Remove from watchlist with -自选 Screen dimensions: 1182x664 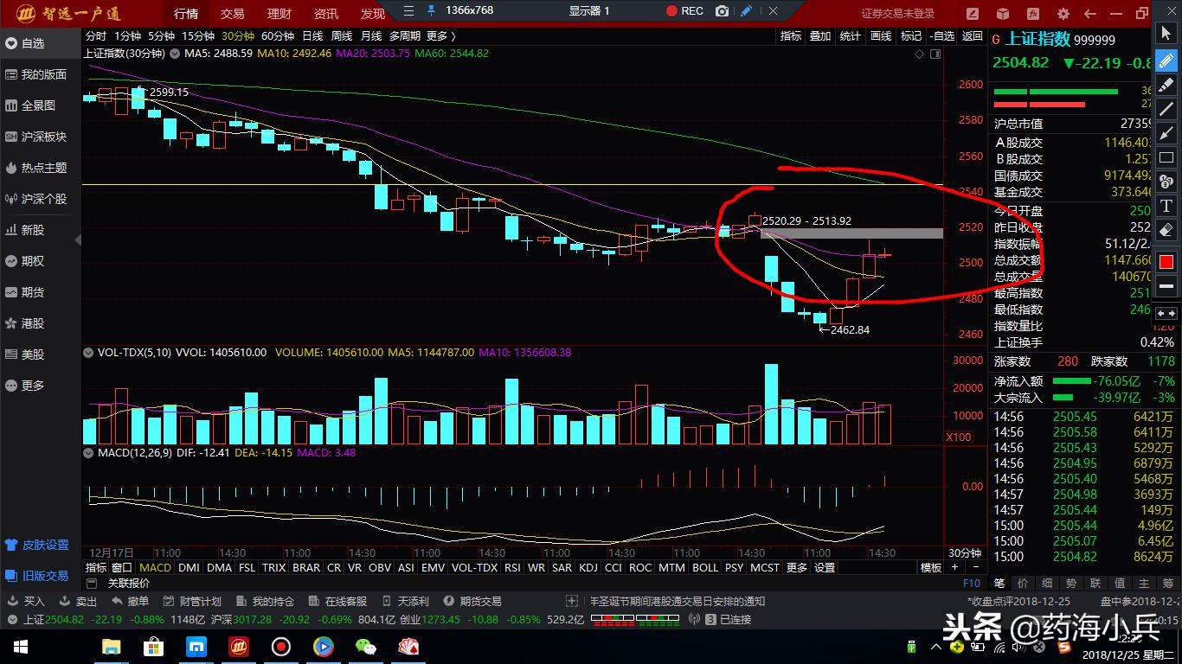tap(941, 36)
